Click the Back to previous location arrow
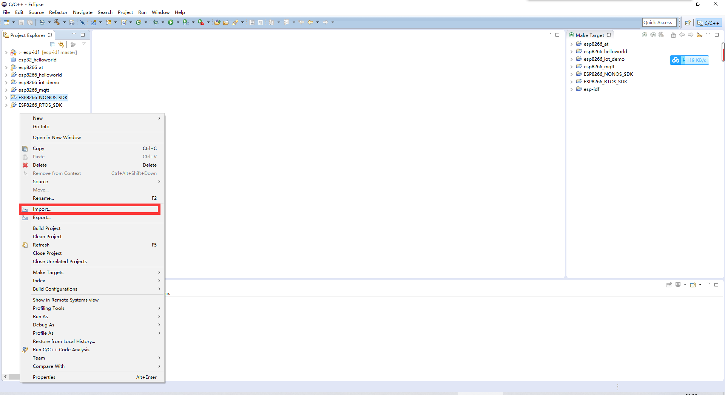Screen dimensions: 725x395 [310, 23]
